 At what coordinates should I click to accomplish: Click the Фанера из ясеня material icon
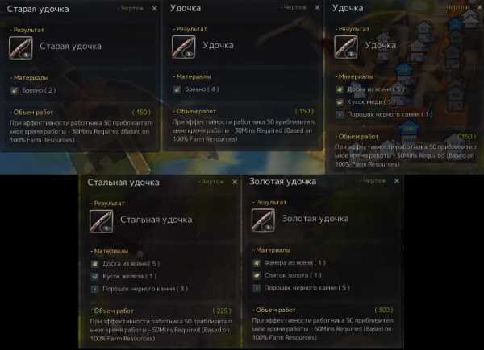point(257,262)
